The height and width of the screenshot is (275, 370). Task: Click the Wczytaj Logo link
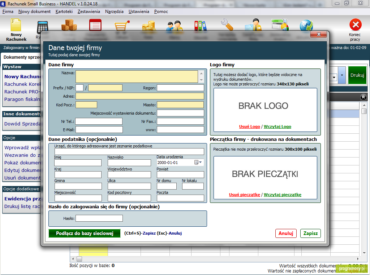(277, 127)
